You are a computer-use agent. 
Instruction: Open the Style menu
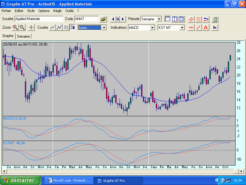point(31,11)
